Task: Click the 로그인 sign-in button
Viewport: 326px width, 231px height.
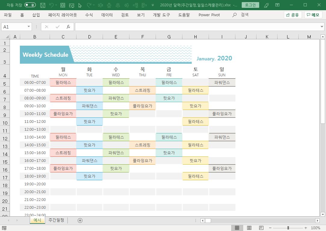Action: (x=250, y=5)
